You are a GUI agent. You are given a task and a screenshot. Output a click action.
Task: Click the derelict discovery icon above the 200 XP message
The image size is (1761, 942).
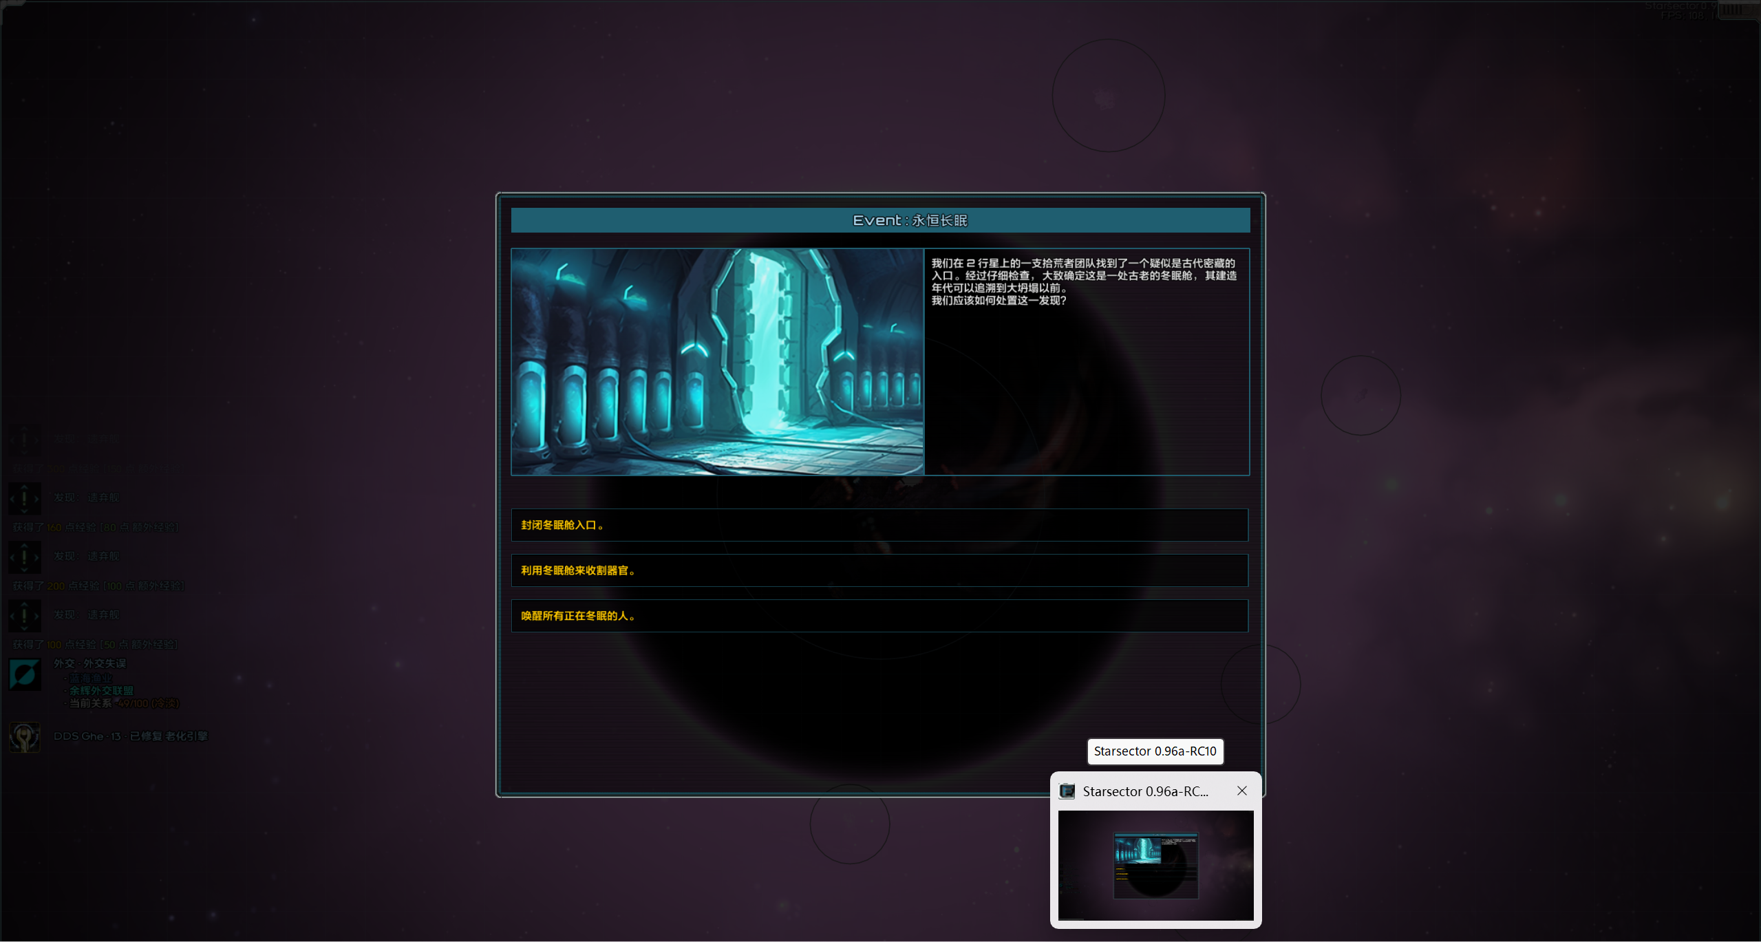pyautogui.click(x=25, y=557)
